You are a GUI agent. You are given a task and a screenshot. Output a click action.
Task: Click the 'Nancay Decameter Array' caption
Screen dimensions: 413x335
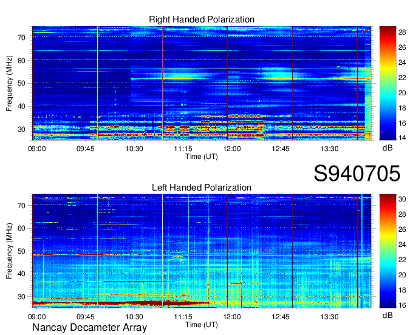(x=89, y=328)
